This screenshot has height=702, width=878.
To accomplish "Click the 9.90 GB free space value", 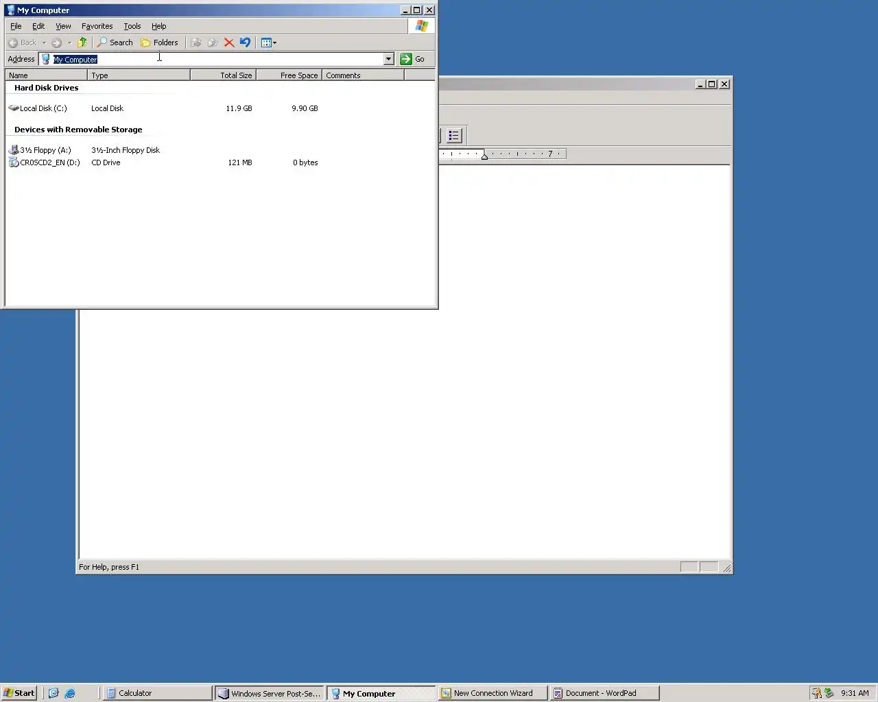I will [305, 108].
